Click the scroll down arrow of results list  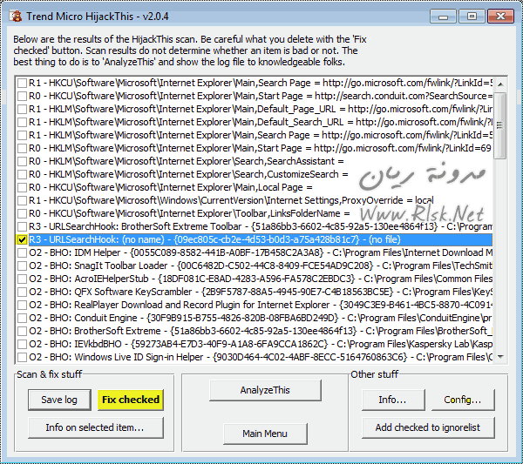point(500,356)
